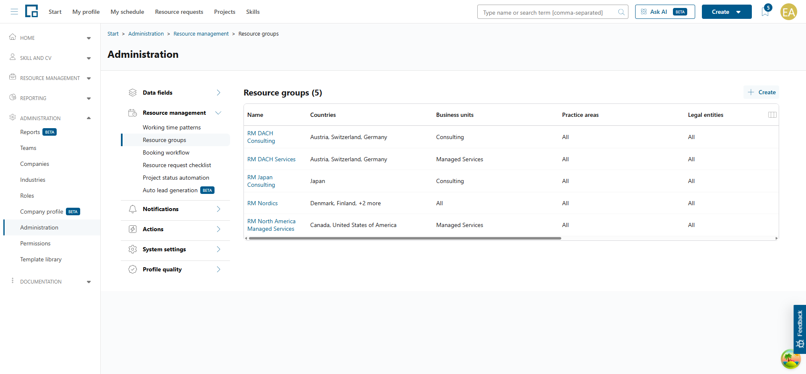Screen dimensions: 806x374
Task: Open the Create dropdown in top bar
Action: pyautogui.click(x=727, y=12)
